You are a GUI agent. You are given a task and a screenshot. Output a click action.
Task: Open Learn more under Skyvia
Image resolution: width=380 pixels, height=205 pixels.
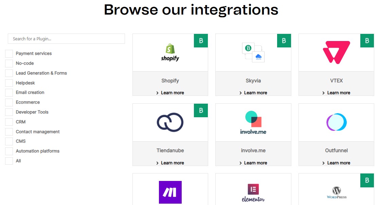[x=253, y=93]
